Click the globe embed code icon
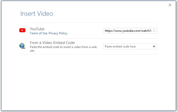 click(22, 46)
